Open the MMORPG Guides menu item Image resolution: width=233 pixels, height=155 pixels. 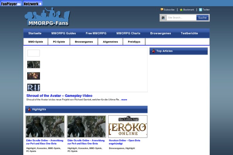click(x=64, y=33)
